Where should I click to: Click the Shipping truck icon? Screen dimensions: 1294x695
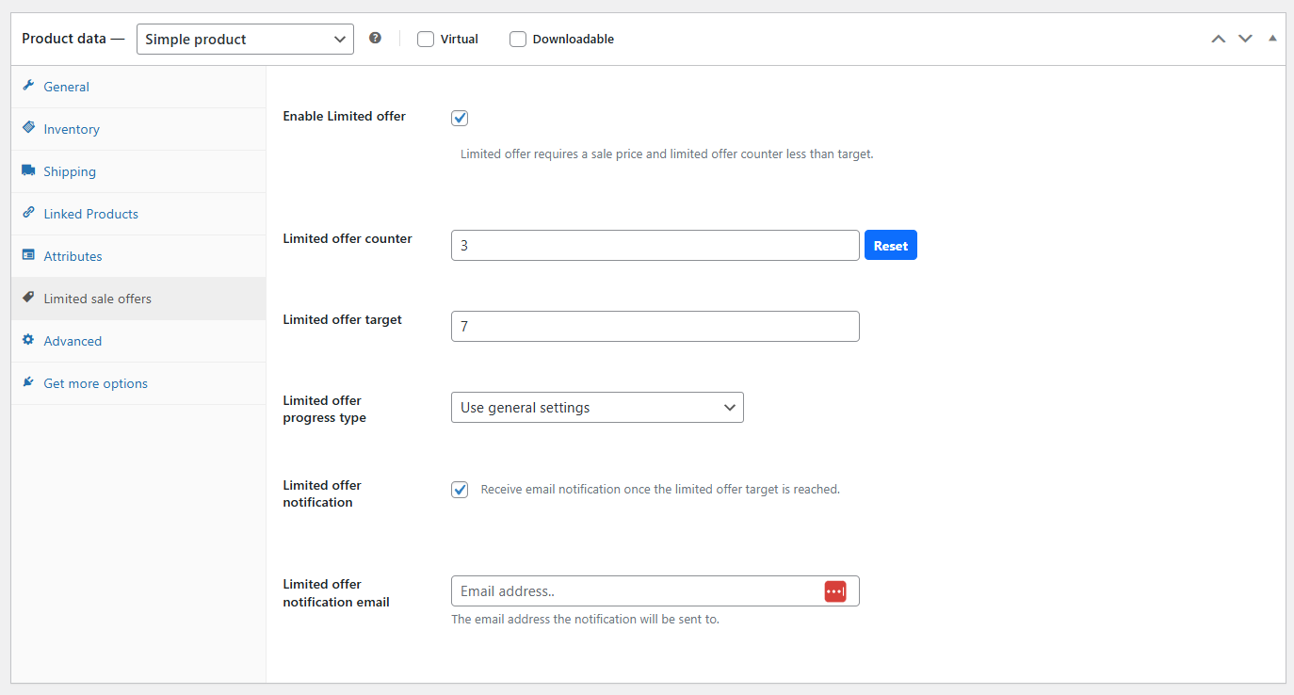click(x=28, y=170)
